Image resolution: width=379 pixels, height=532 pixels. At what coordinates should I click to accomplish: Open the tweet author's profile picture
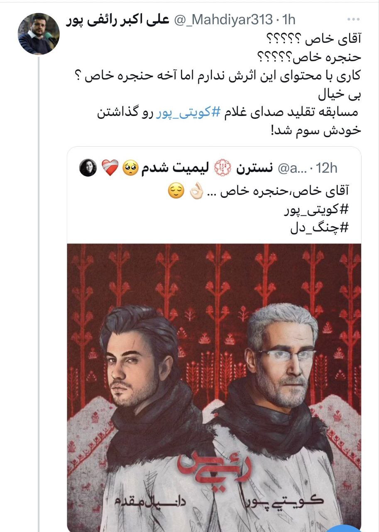(39, 34)
